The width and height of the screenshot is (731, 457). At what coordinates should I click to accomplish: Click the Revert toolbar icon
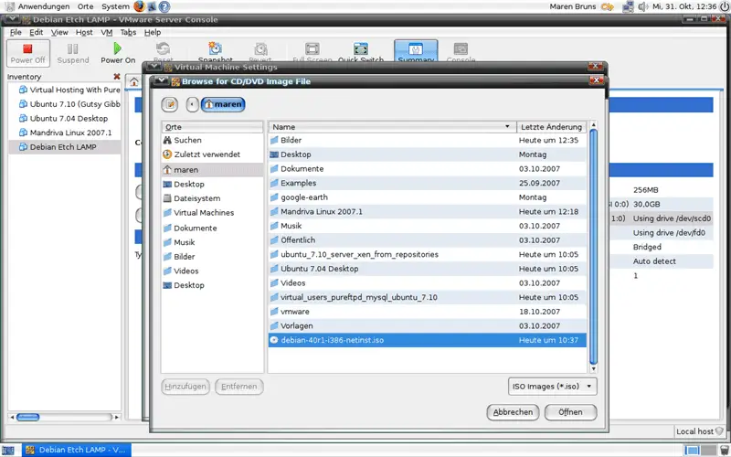pyautogui.click(x=260, y=49)
